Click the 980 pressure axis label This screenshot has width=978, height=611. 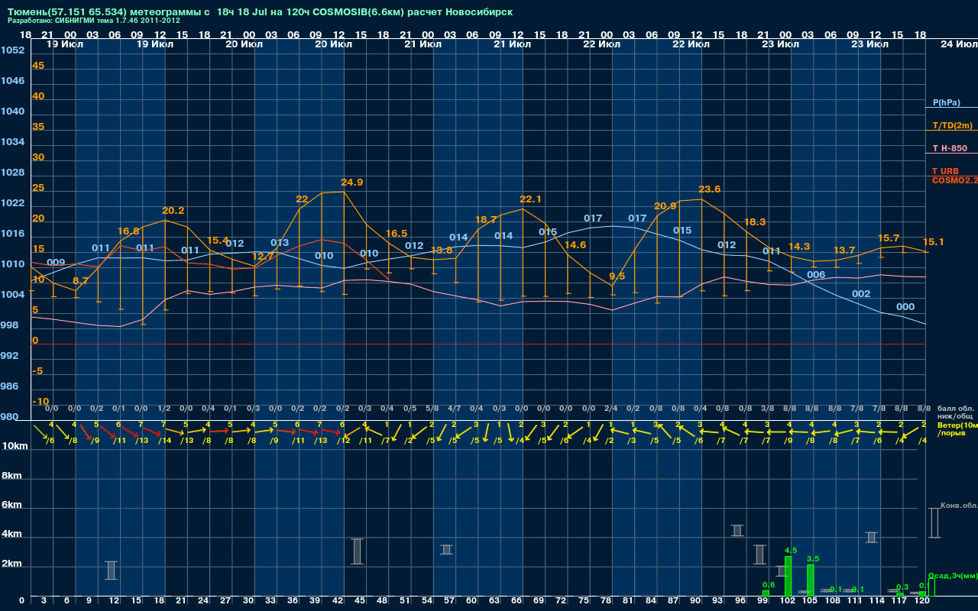9,417
